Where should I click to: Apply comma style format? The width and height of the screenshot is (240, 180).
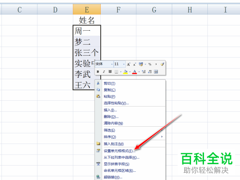pyautogui.click(x=156, y=64)
